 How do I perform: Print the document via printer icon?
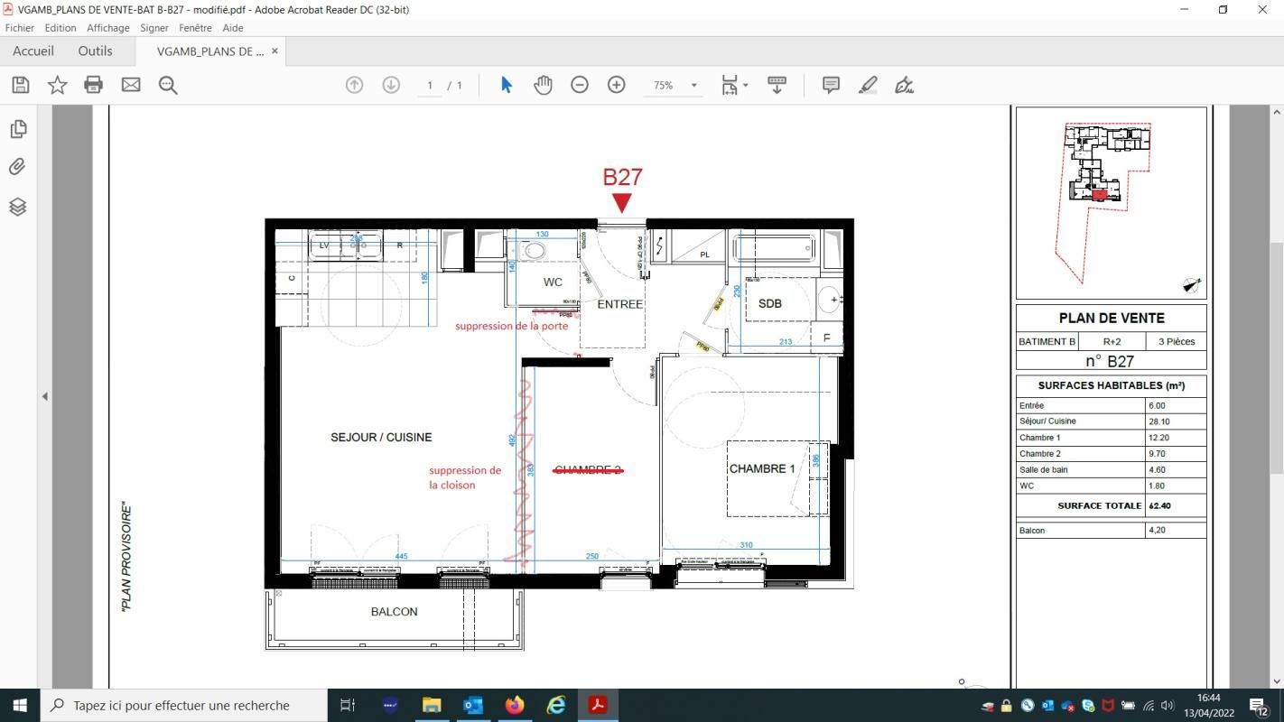pos(93,85)
